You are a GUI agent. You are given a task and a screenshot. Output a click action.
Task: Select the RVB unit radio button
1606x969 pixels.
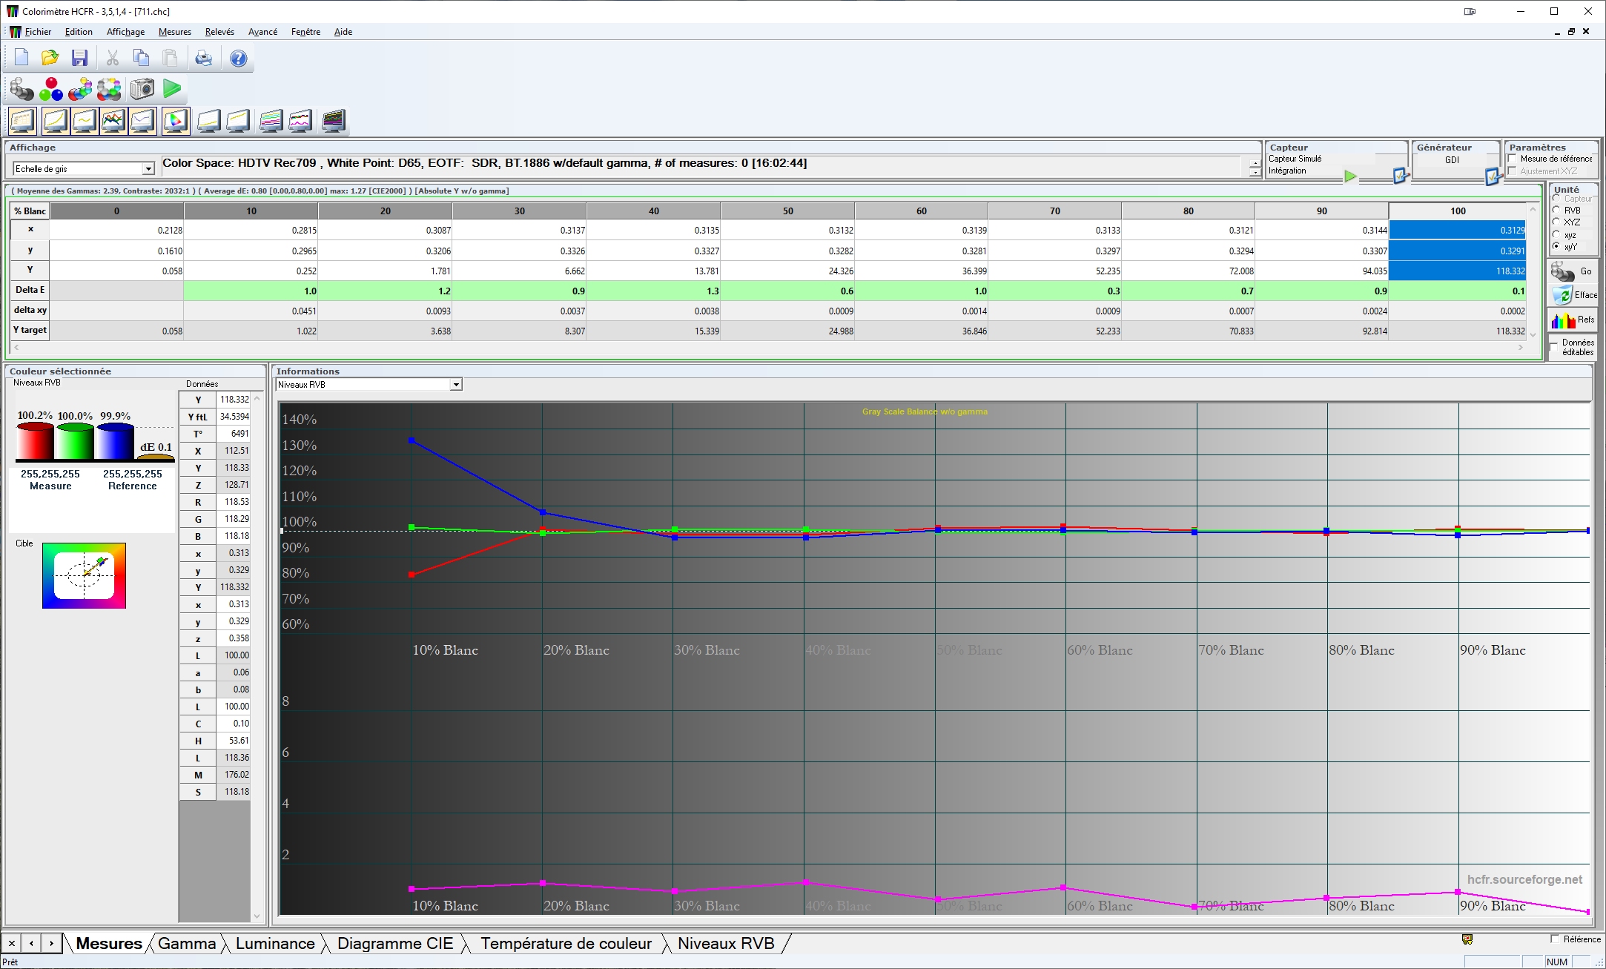(1556, 210)
